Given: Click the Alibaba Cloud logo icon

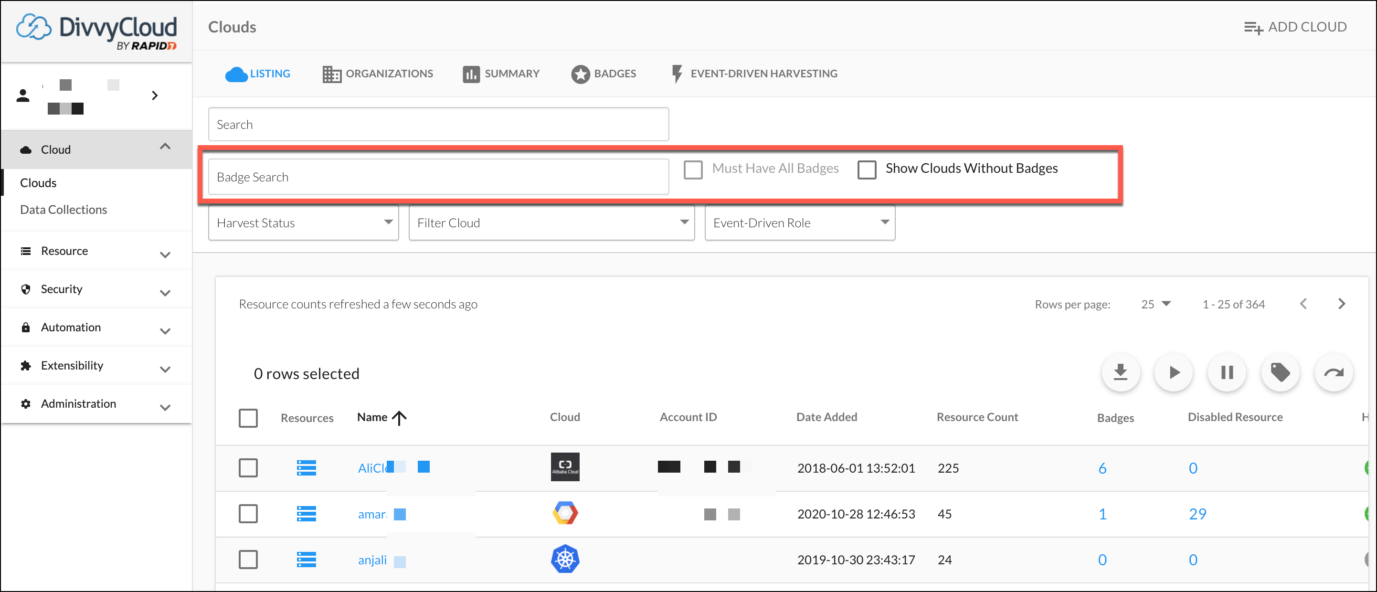Looking at the screenshot, I should tap(565, 467).
